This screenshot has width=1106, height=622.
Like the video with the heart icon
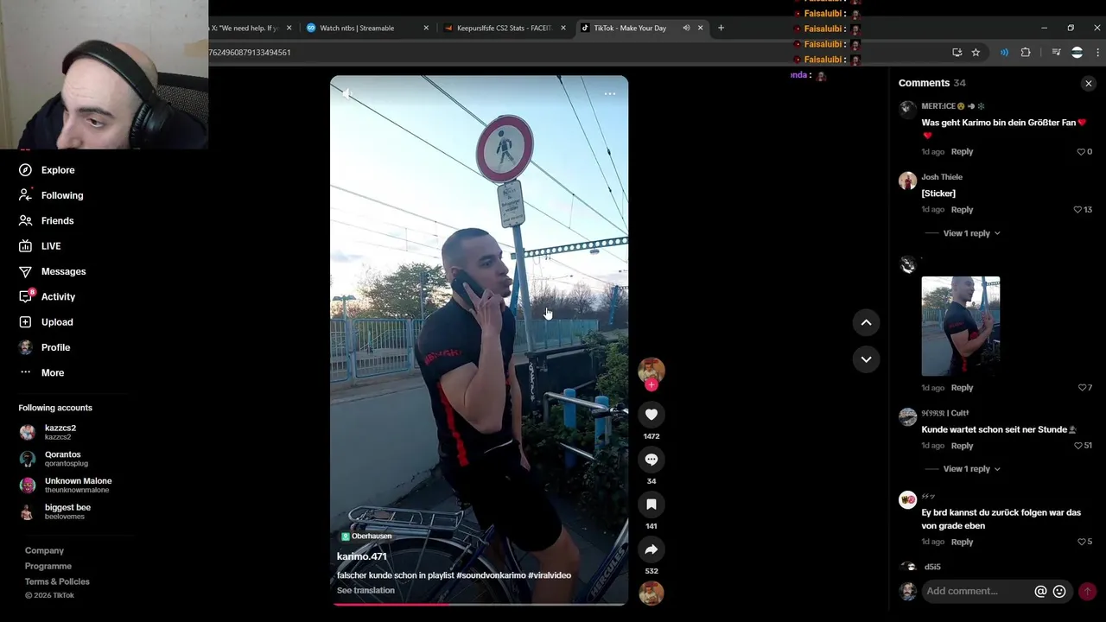[652, 415]
